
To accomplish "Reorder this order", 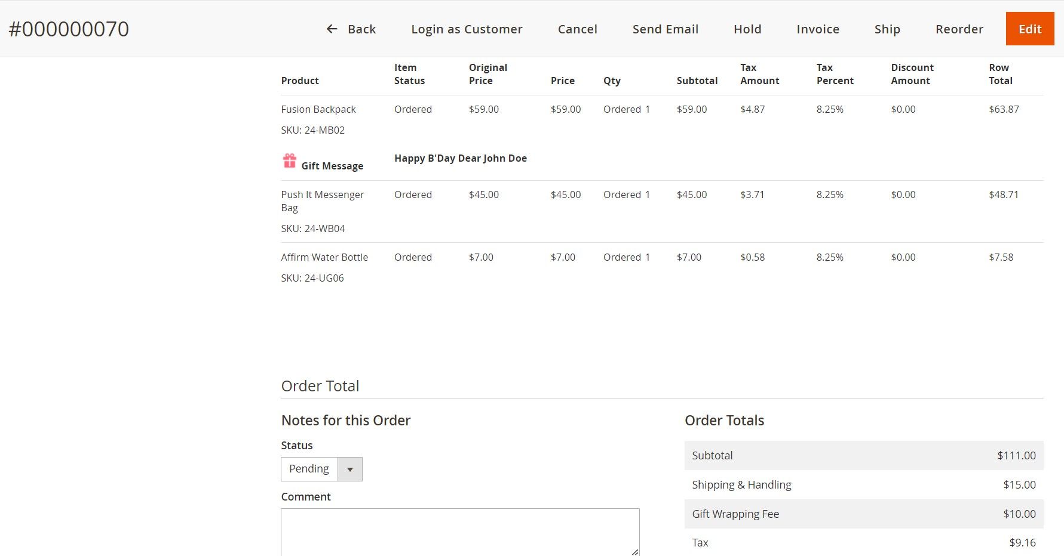I will tap(959, 29).
